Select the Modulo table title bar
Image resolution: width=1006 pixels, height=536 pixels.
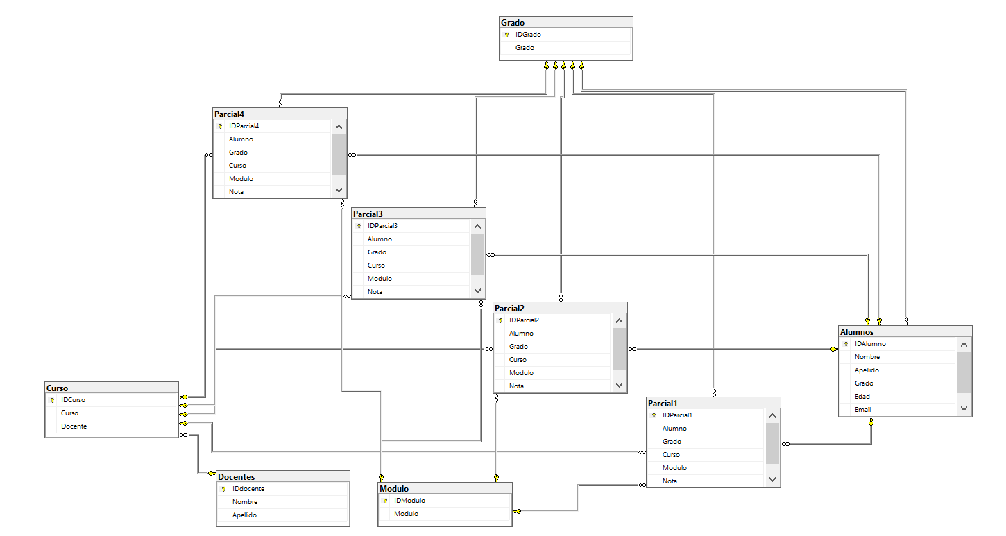(x=445, y=489)
